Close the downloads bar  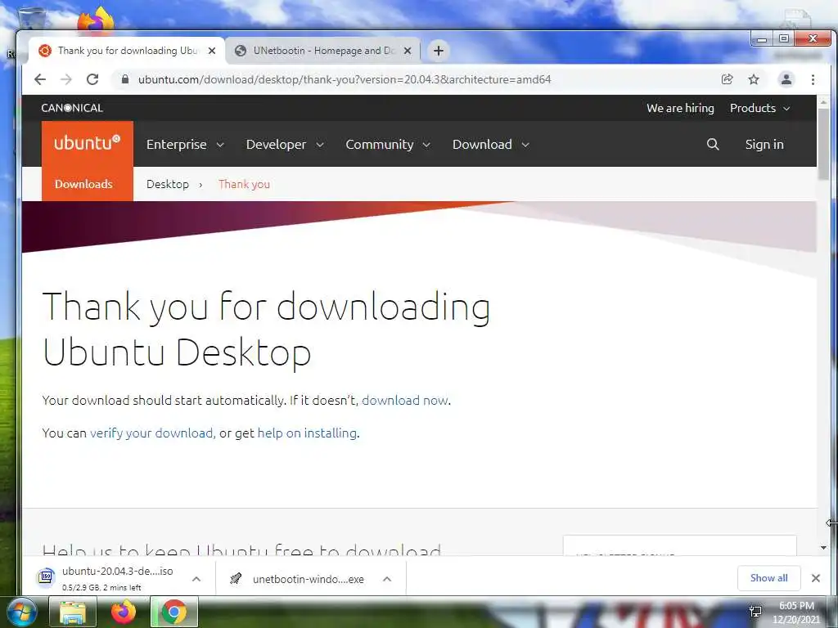pos(816,578)
